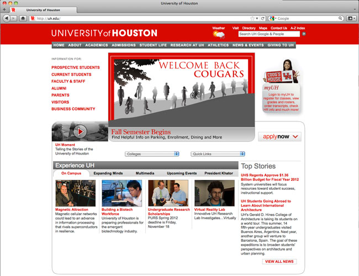Select the On Campus tab
The height and width of the screenshot is (276, 359).
(71, 173)
